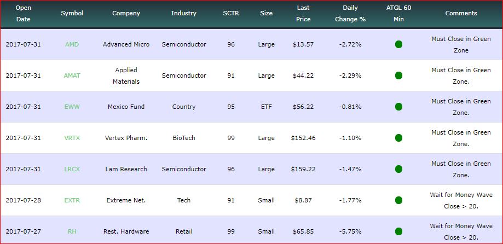Click the ETF size cell
Screen dimensions: 503x244
(266, 107)
